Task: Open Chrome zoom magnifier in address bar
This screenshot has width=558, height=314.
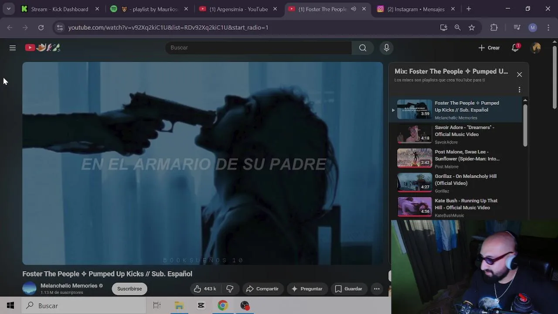Action: [457, 27]
